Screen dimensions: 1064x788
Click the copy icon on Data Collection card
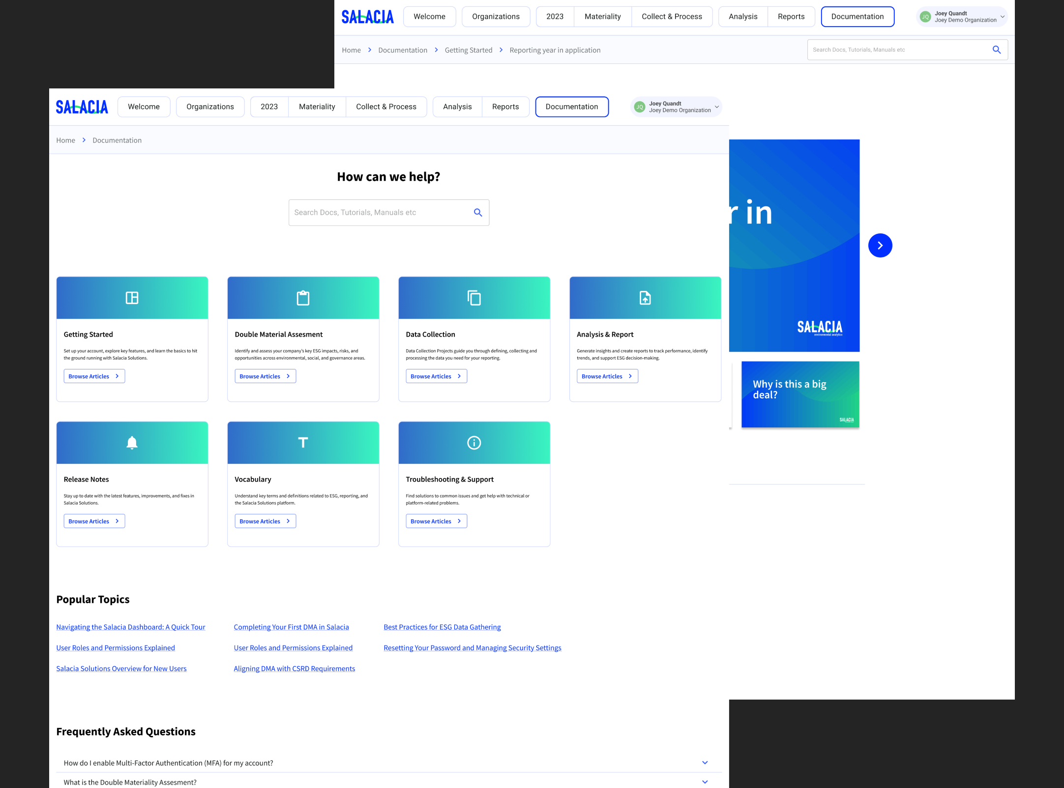point(474,298)
